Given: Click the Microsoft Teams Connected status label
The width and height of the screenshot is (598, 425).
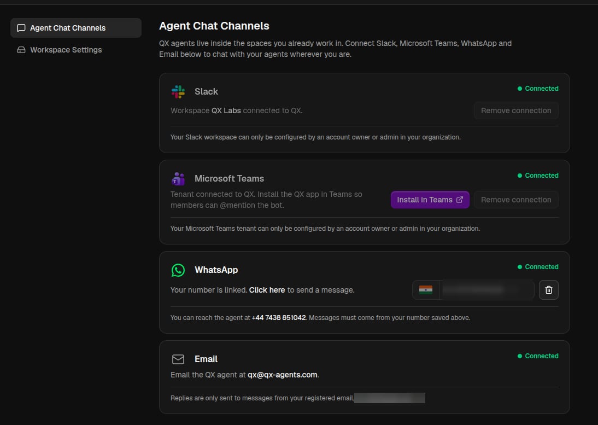Looking at the screenshot, I should click(x=538, y=176).
